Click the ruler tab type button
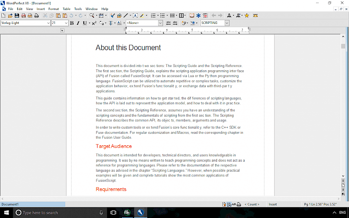 tap(62, 30)
